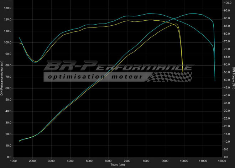Viewport: 235px width, 168px height.
Task: Click the cyan torque curve peak near 8200 rpm
Action: coord(149,14)
